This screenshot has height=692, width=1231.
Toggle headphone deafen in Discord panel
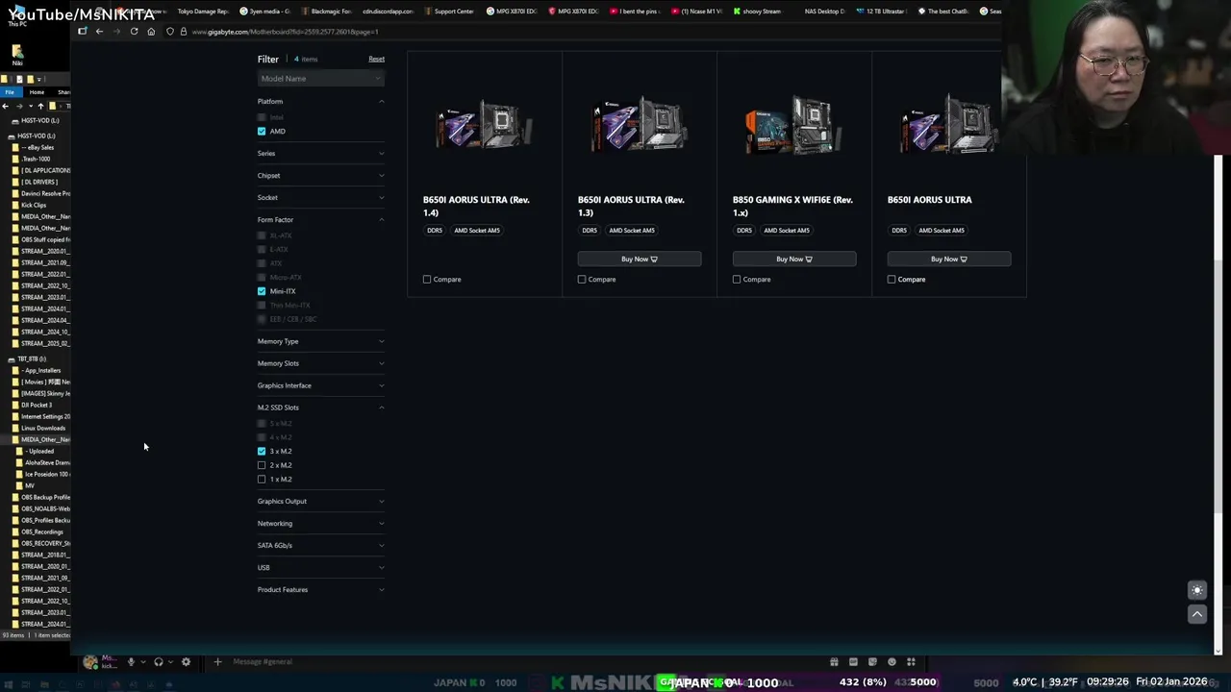coord(159,661)
